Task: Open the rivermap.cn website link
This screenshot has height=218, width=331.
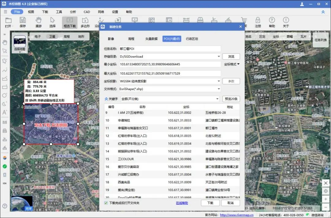Action: [x=237, y=215]
